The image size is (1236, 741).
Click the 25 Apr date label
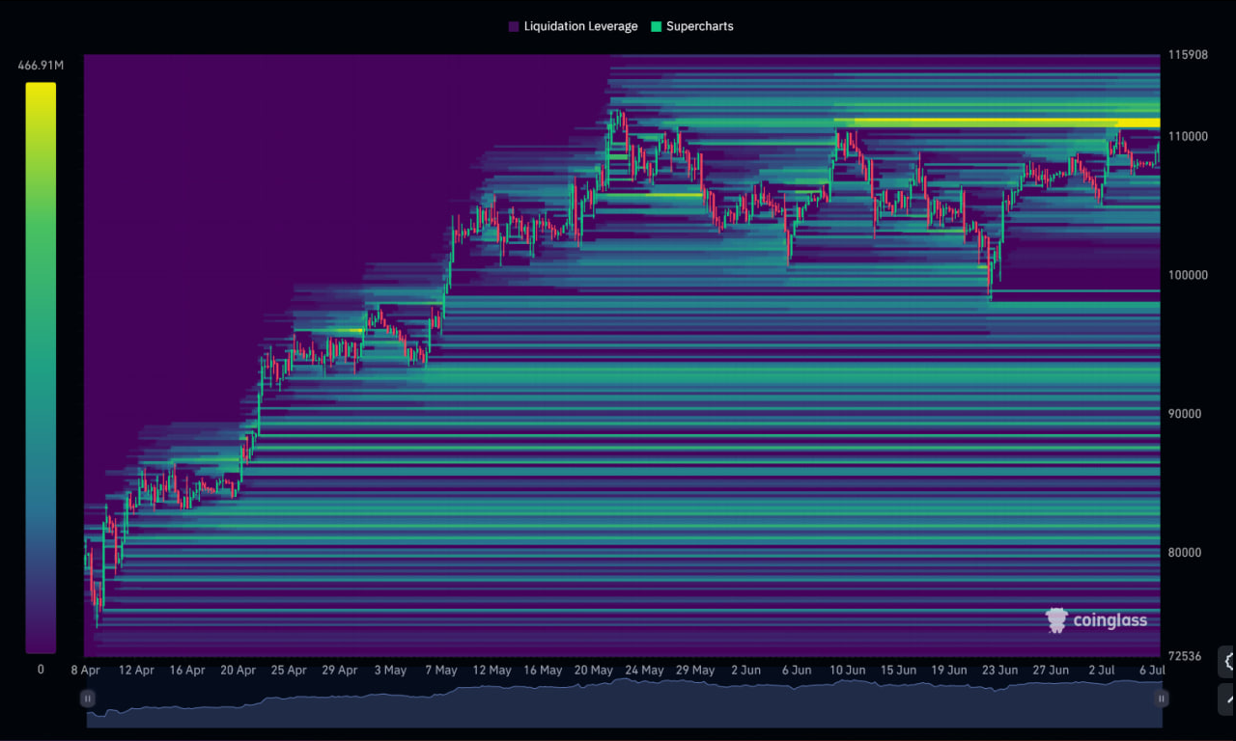pos(289,670)
